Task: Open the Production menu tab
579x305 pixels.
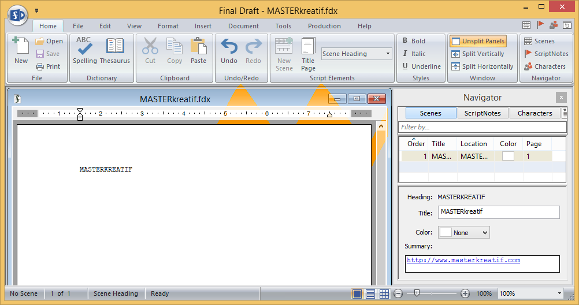Action: [324, 26]
